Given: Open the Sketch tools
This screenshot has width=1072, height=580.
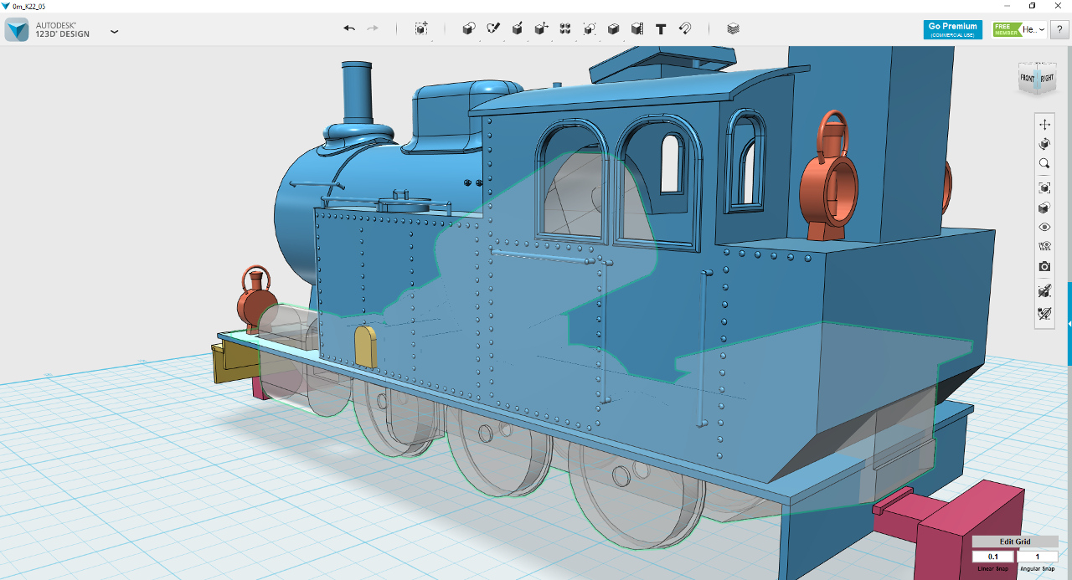Looking at the screenshot, I should [493, 28].
